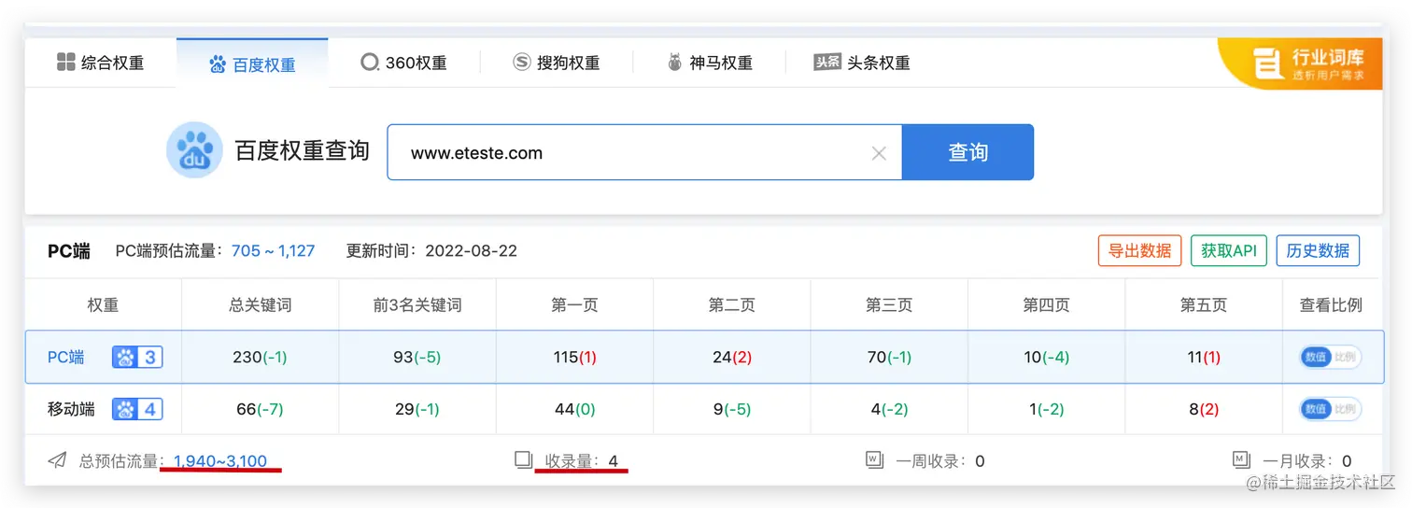Click the 第五页 column header
This screenshot has height=508, width=1412.
click(1204, 305)
